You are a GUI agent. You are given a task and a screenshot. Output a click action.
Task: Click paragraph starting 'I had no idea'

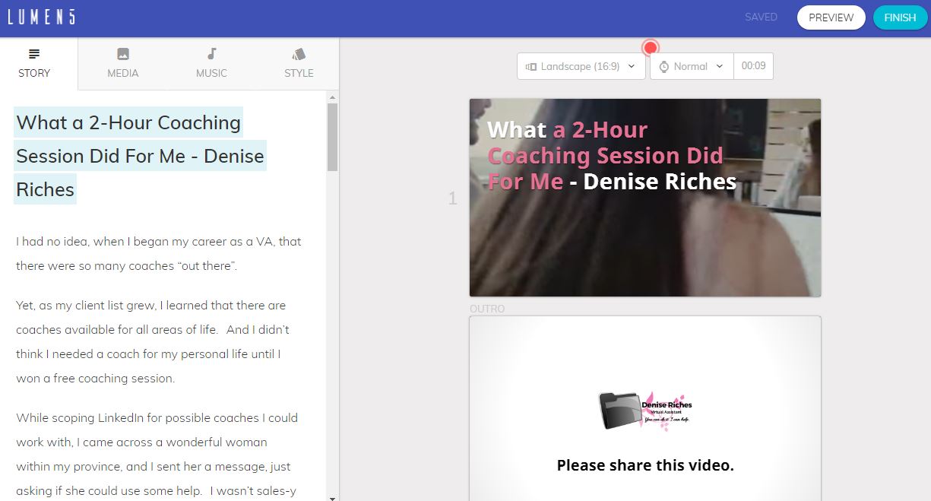(x=159, y=254)
